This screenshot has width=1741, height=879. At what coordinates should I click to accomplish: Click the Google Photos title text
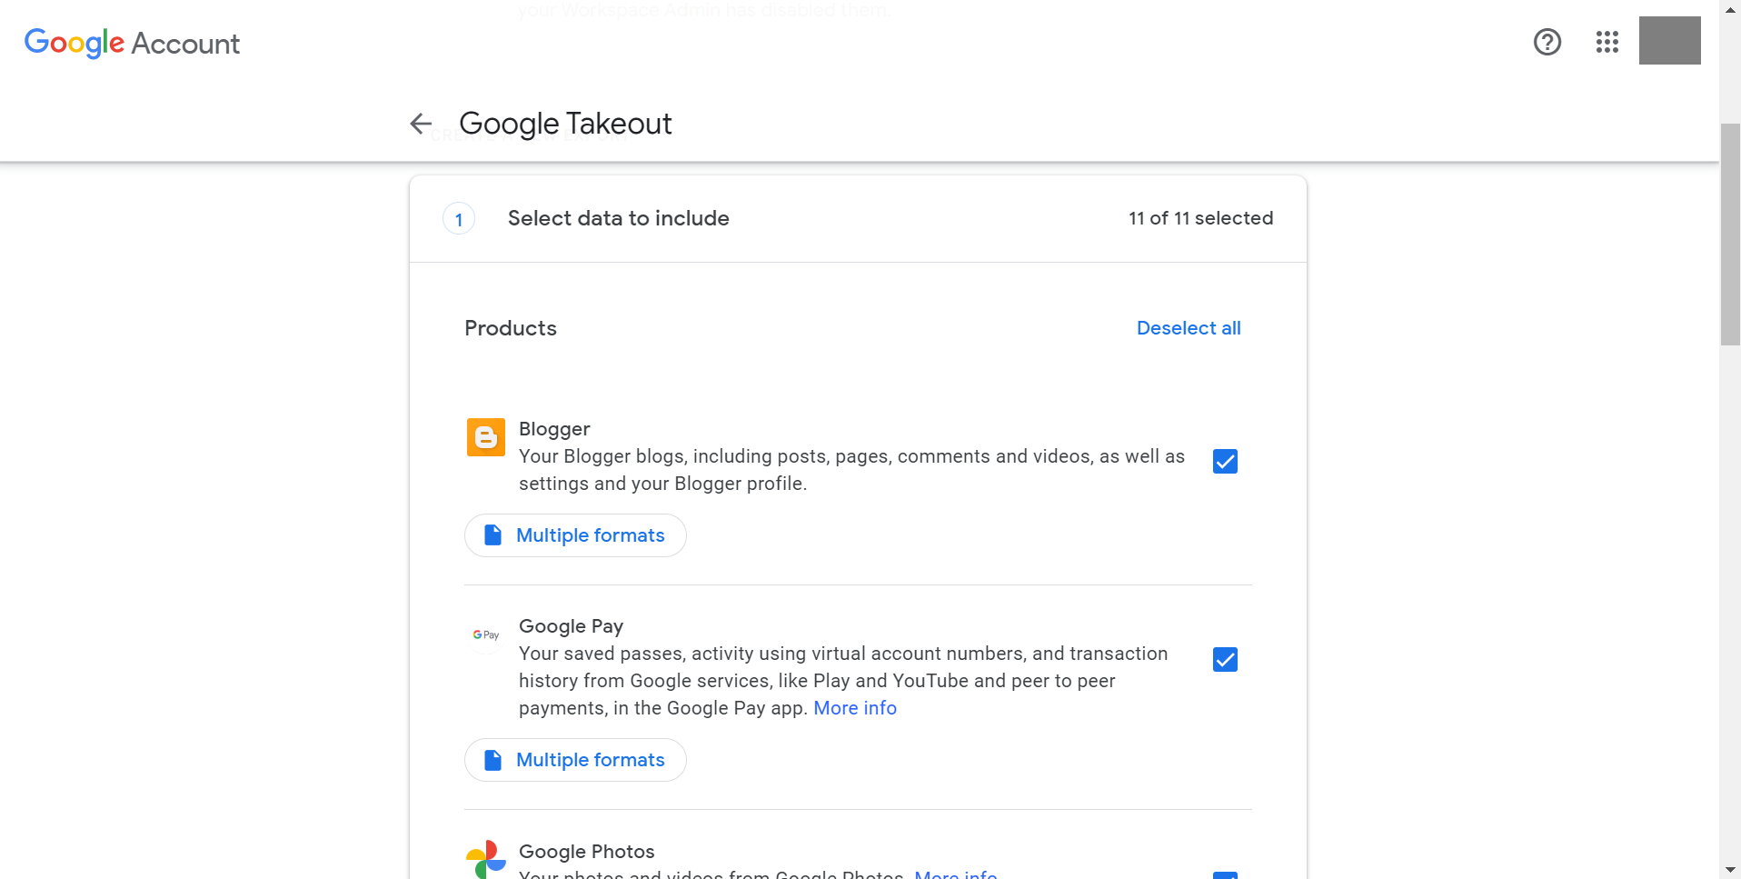[586, 852]
